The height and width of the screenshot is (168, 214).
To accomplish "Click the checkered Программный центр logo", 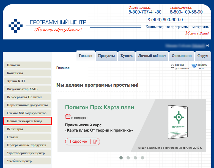I will pos(15,26).
